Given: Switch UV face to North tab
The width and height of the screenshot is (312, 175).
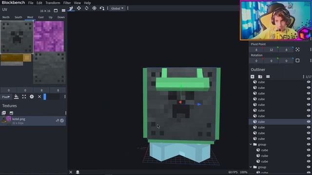Looking at the screenshot, I should pos(6,17).
